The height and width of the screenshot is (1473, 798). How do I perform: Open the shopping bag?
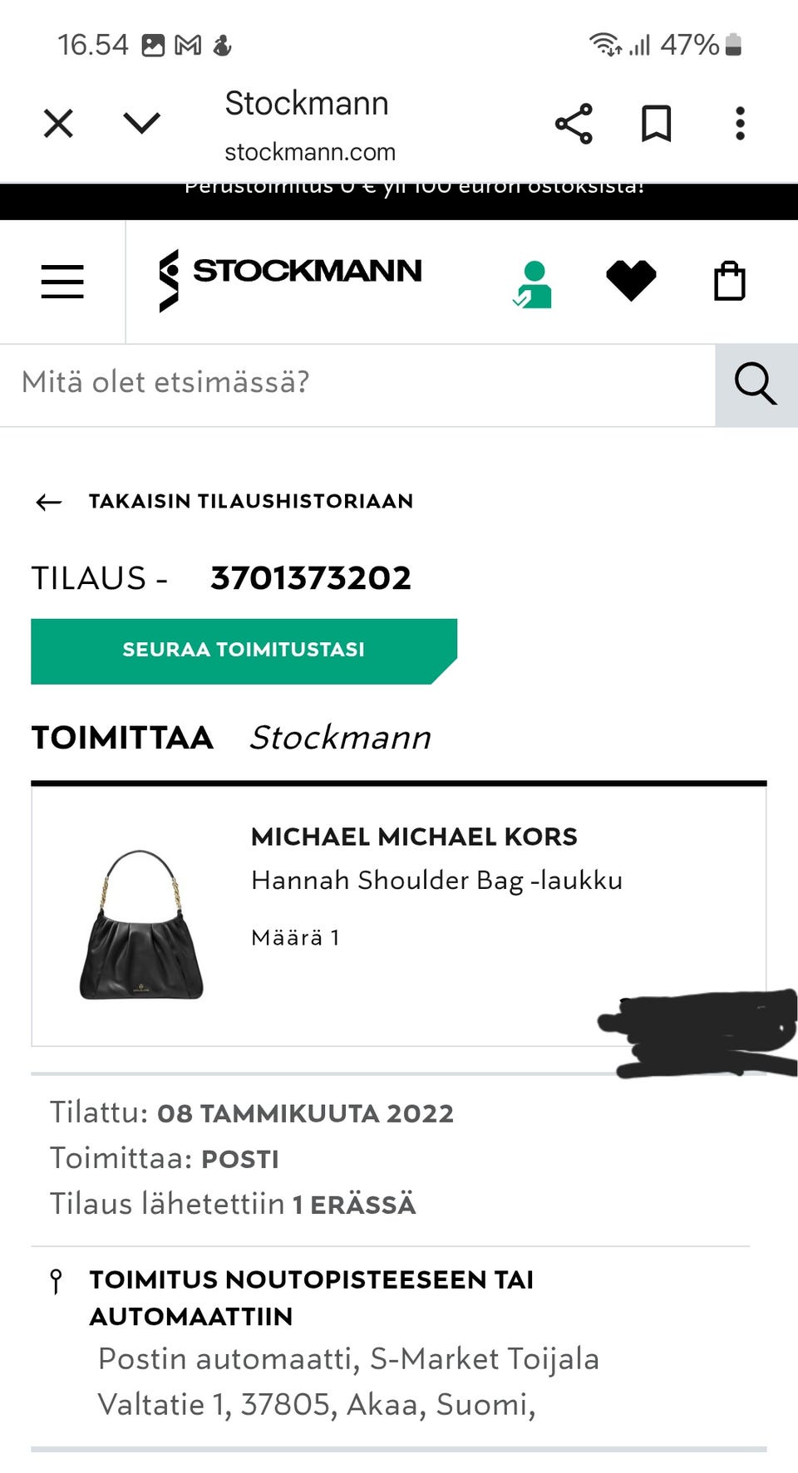point(730,279)
